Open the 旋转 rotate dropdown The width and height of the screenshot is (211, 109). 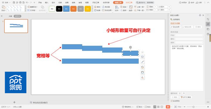click(124, 10)
